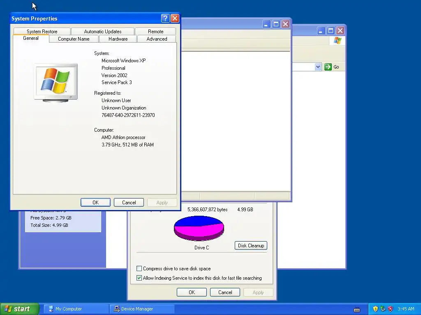The height and width of the screenshot is (315, 421).
Task: Click OK in the drive properties dialog
Action: 192,292
